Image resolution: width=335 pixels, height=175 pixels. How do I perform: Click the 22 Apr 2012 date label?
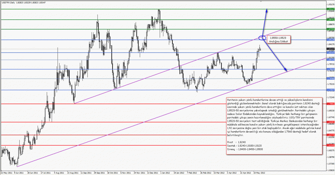click(x=245, y=173)
